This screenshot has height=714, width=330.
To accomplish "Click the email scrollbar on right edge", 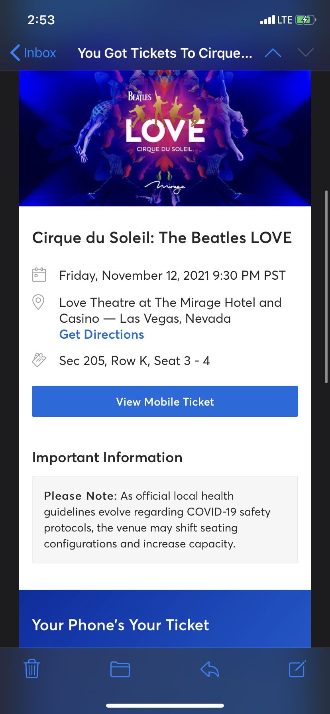I will tap(327, 287).
